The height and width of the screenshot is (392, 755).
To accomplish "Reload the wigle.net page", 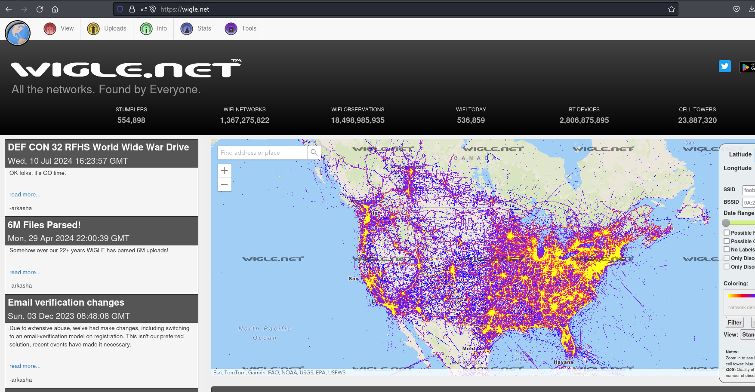I will pos(40,9).
